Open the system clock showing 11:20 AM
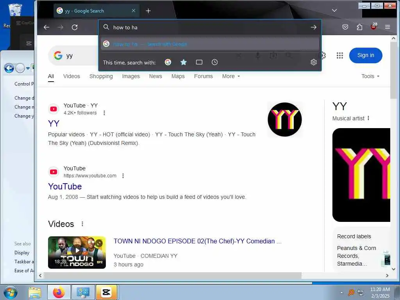Image resolution: width=400 pixels, height=300 pixels. click(x=380, y=292)
